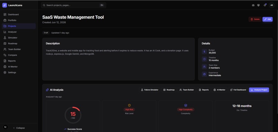Click the Roadmap map icon in sidebar
This screenshot has width=278, height=132.
click(x=5, y=43)
